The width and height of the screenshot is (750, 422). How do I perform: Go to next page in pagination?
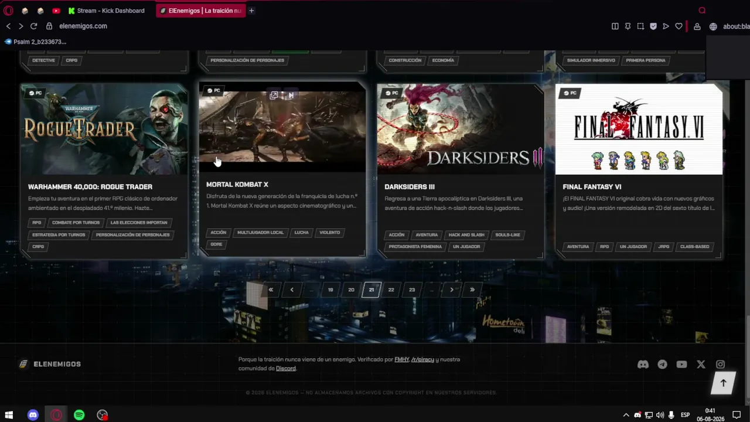(452, 290)
